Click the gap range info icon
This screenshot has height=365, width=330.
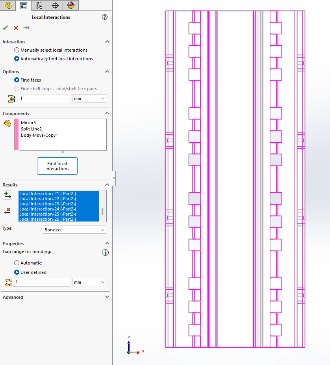tap(105, 252)
